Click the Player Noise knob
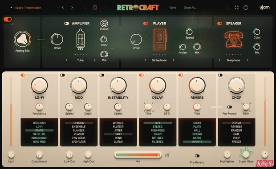Viewport: 276px width, 169px height. (x=183, y=47)
